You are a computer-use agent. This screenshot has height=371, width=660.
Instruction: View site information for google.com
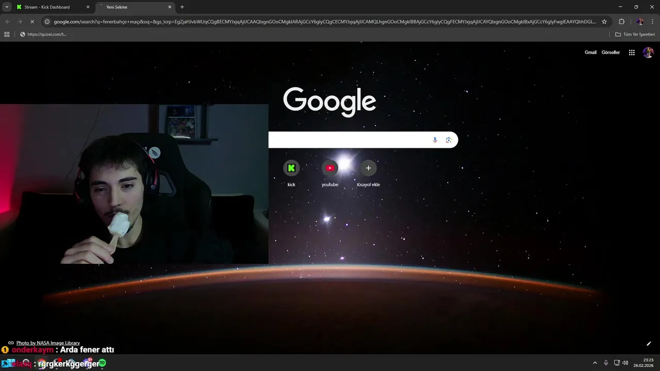pos(47,22)
